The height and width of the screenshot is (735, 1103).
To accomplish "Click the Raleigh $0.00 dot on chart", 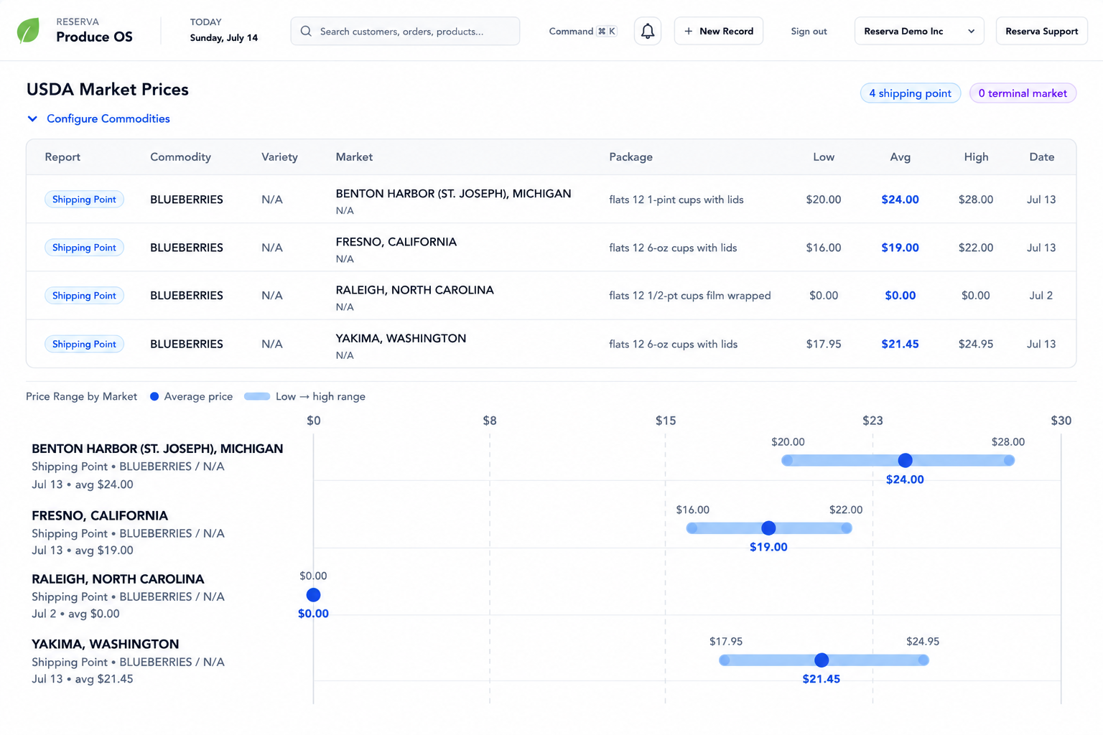I will (313, 595).
